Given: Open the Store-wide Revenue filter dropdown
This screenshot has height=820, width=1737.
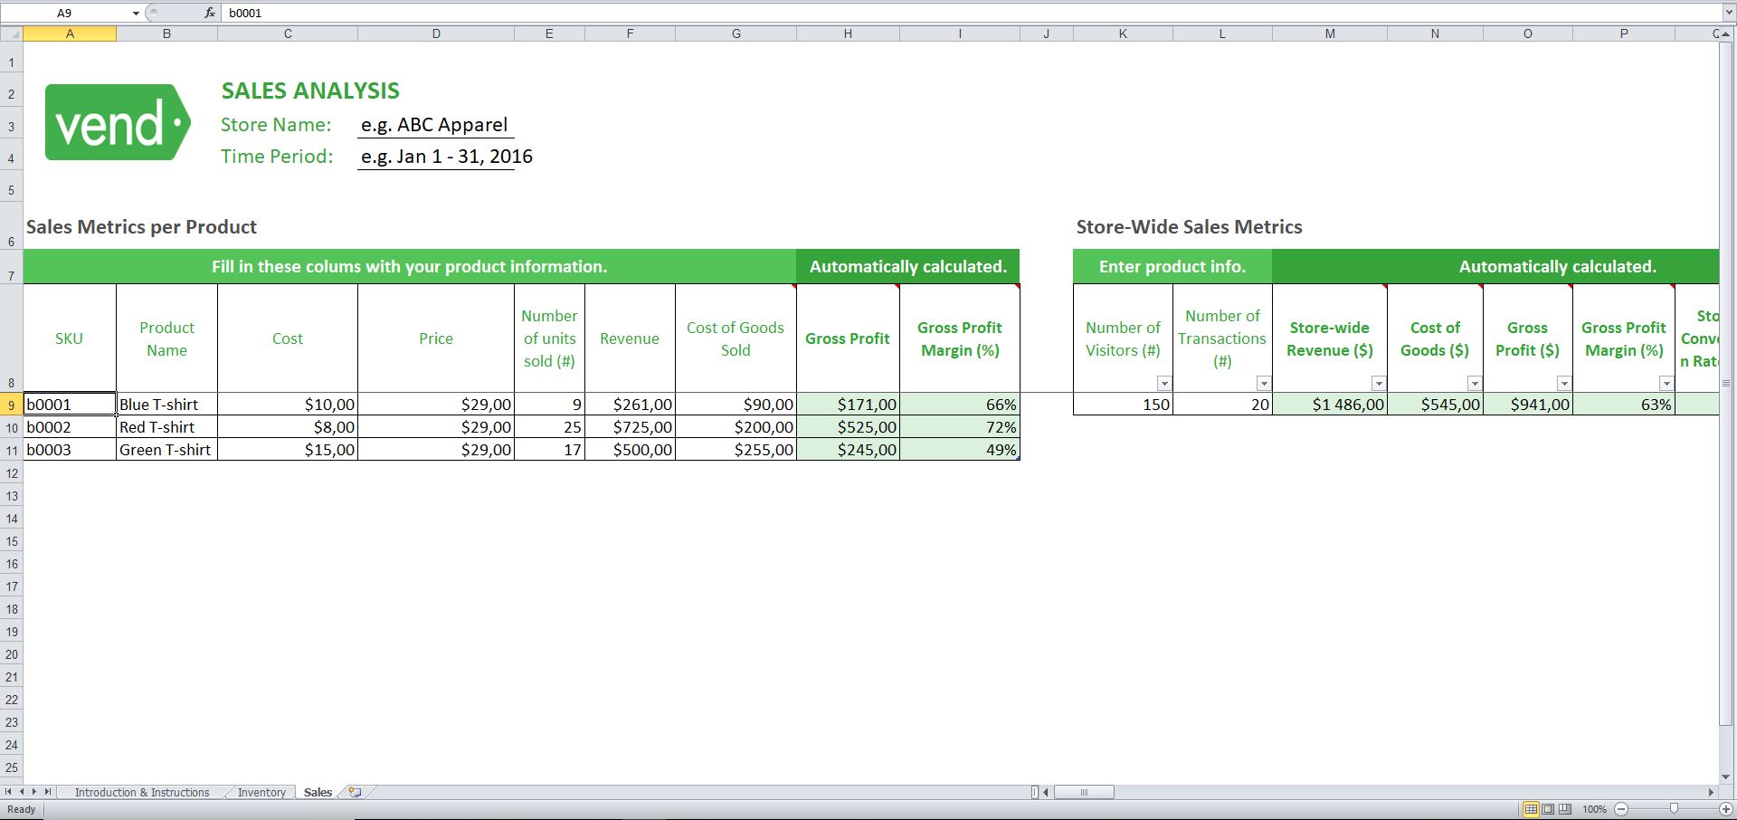Looking at the screenshot, I should click(x=1379, y=383).
